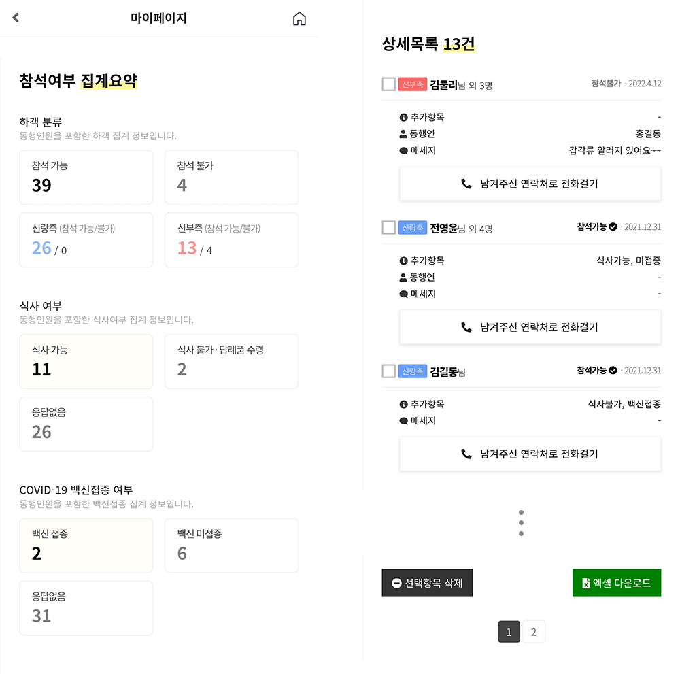The height and width of the screenshot is (674, 680).
Task: Select page 1 in the pagination
Action: (x=509, y=632)
